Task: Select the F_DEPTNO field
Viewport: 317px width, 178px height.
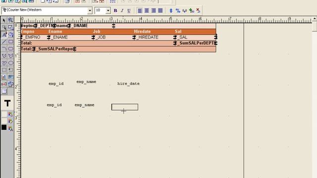Action: pyautogui.click(x=45, y=26)
